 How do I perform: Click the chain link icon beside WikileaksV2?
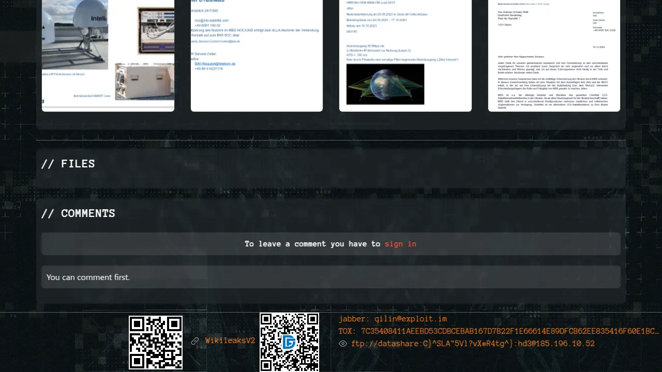coord(195,341)
